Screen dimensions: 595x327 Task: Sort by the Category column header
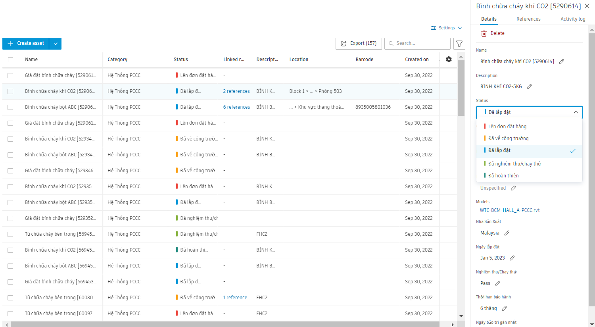tap(117, 60)
